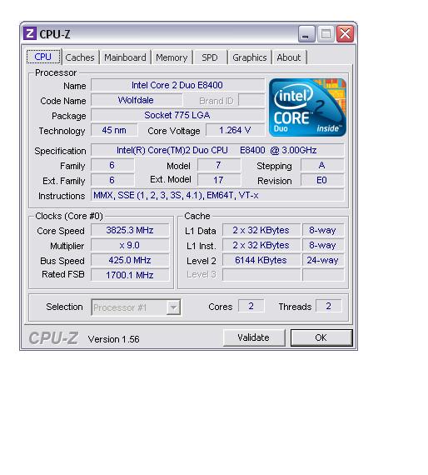Image resolution: width=428 pixels, height=475 pixels.
Task: Click the Technology value 45 nm
Action: (114, 130)
